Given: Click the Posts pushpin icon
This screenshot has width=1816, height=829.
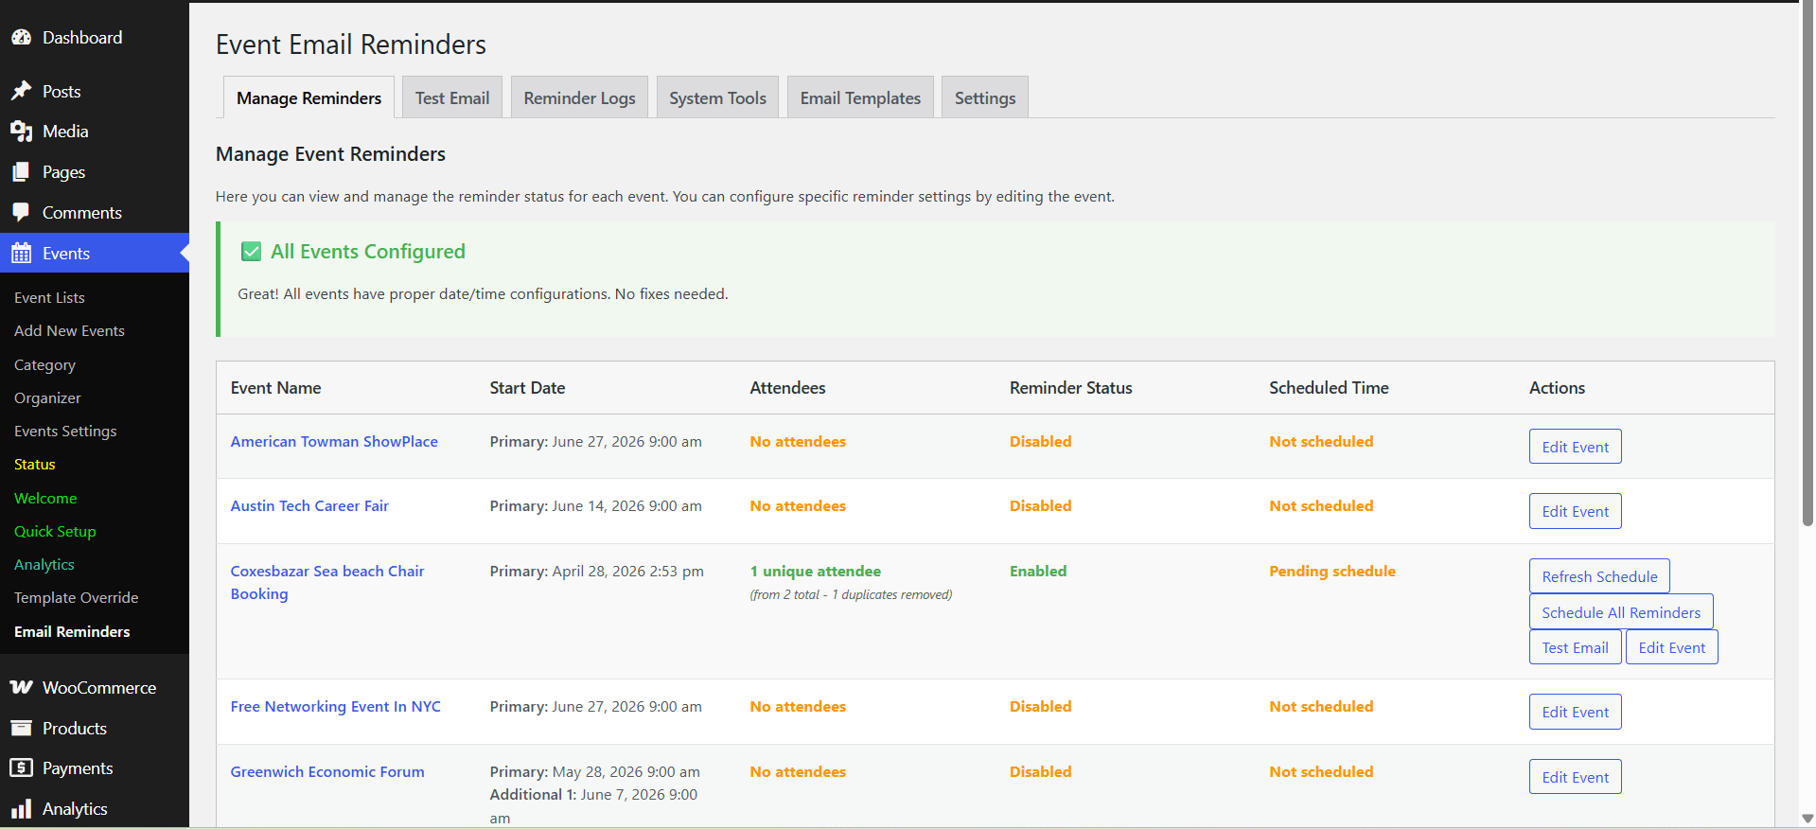Looking at the screenshot, I should 22,91.
